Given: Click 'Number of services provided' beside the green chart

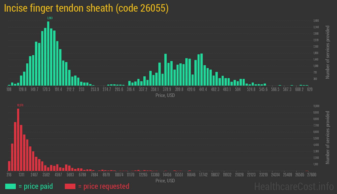Looking at the screenshot, I should pos(328,52).
